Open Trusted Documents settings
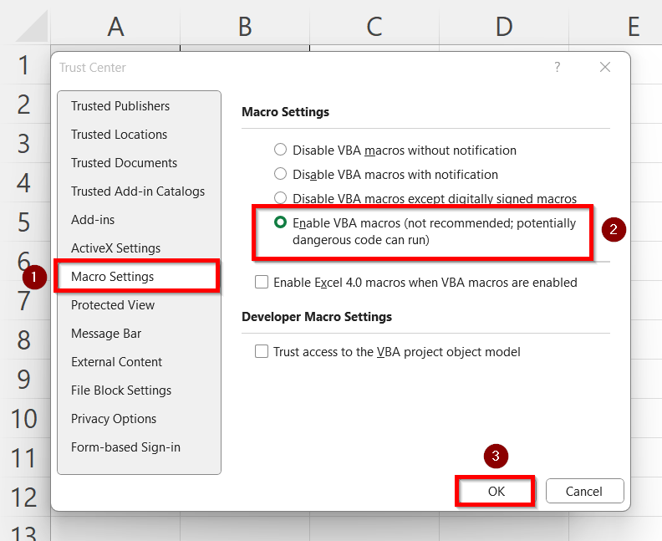 tap(124, 163)
